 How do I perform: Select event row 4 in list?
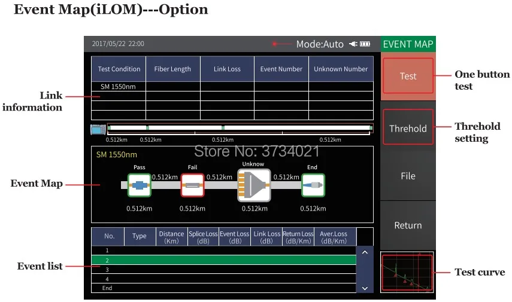click(x=224, y=279)
